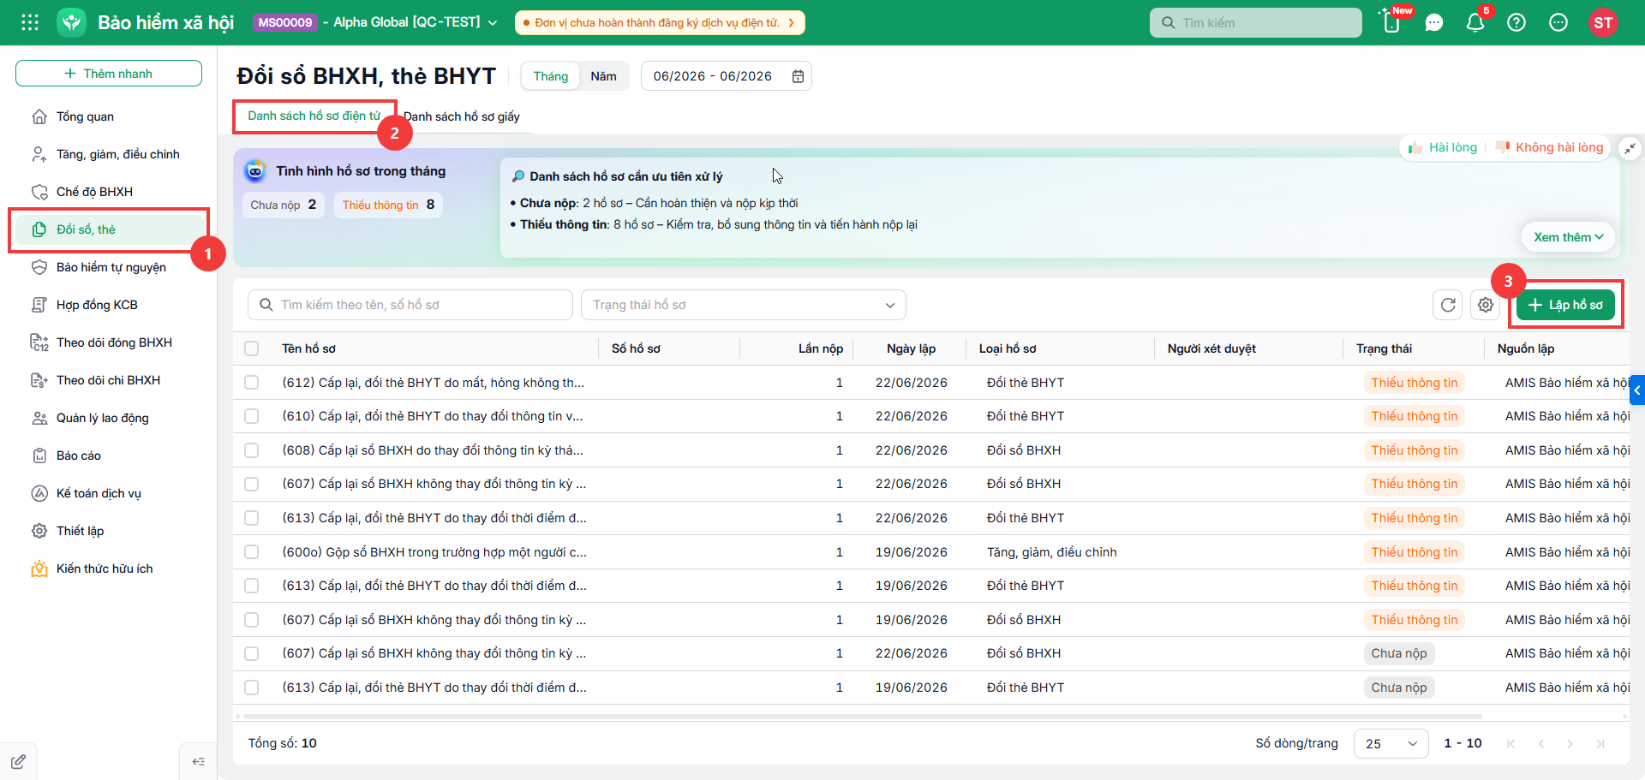
Task: Select all rows with header checkbox
Action: [251, 348]
